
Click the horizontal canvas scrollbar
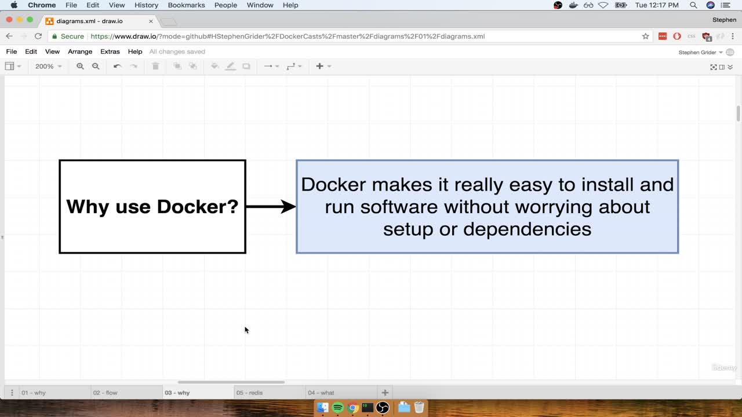[x=231, y=382]
